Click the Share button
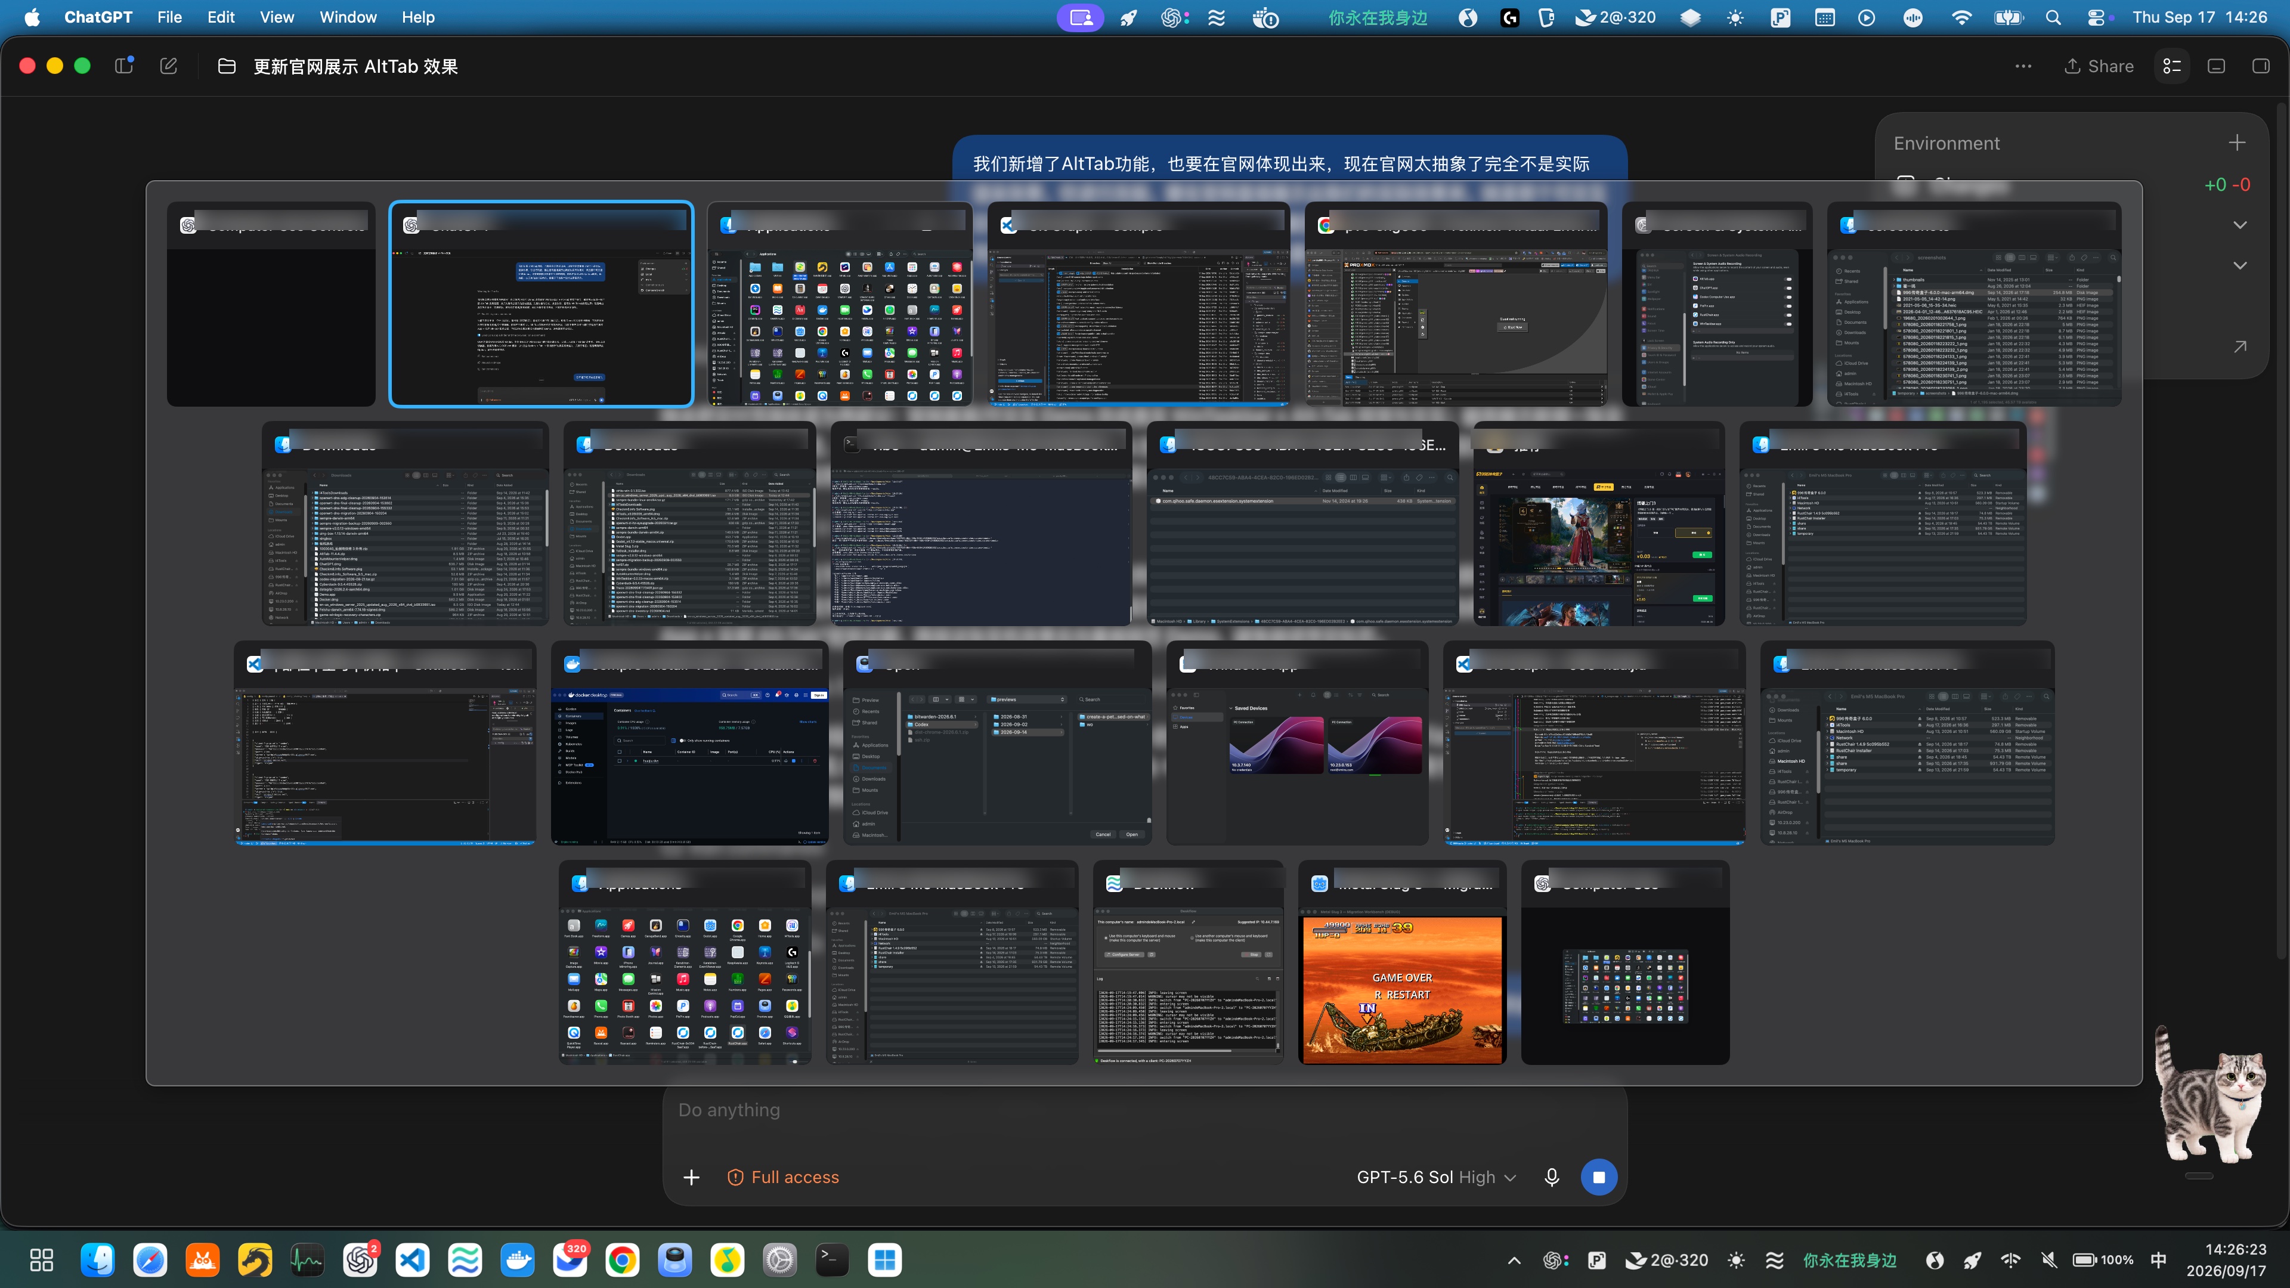Viewport: 2290px width, 1288px height. [x=2098, y=66]
